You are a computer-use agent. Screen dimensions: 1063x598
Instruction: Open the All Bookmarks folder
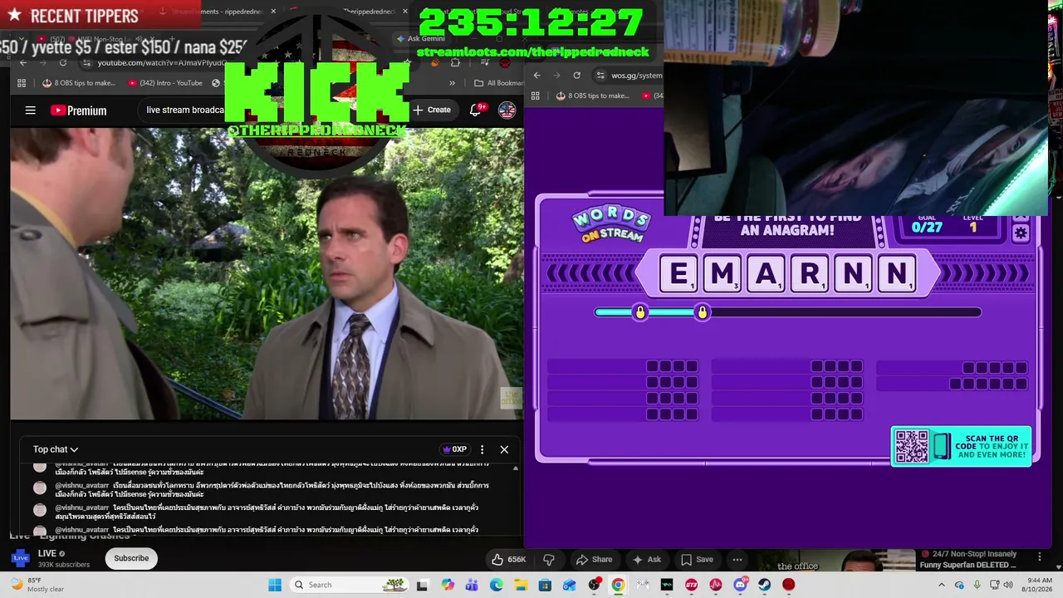(x=498, y=83)
